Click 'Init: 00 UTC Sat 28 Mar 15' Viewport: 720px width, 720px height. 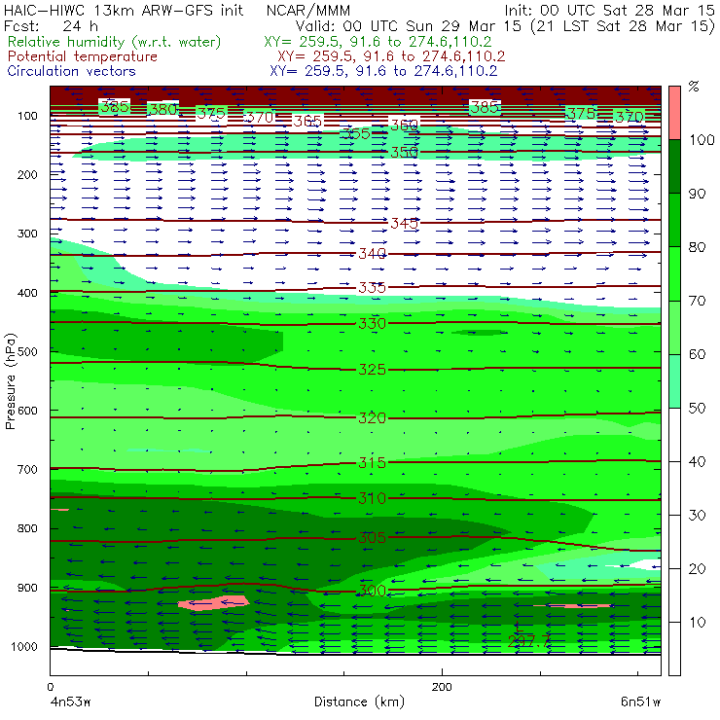pyautogui.click(x=609, y=10)
